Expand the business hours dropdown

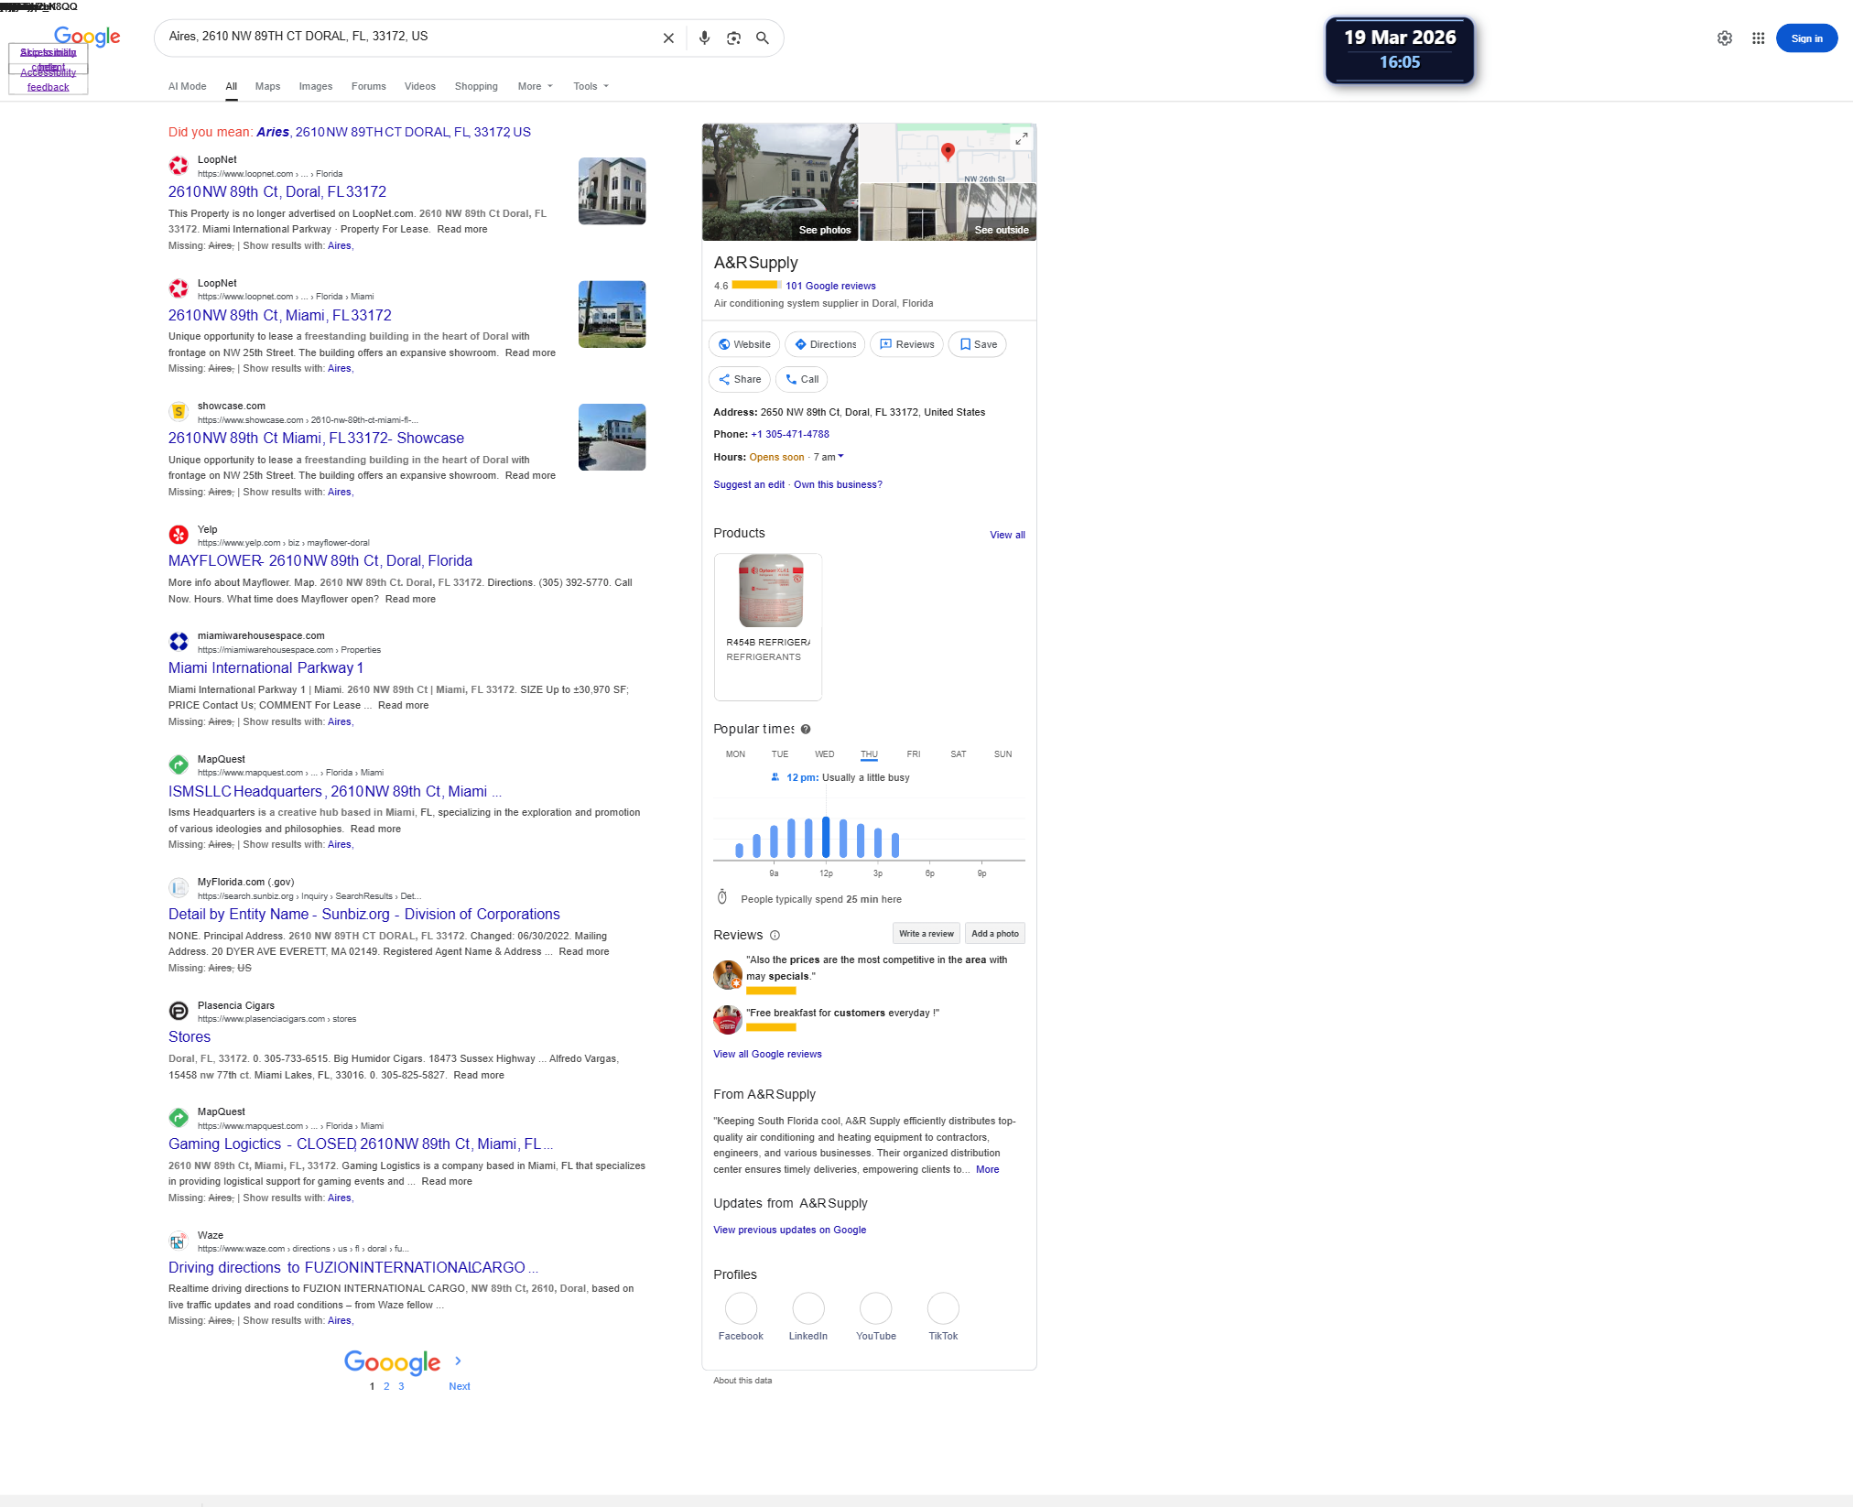840,456
